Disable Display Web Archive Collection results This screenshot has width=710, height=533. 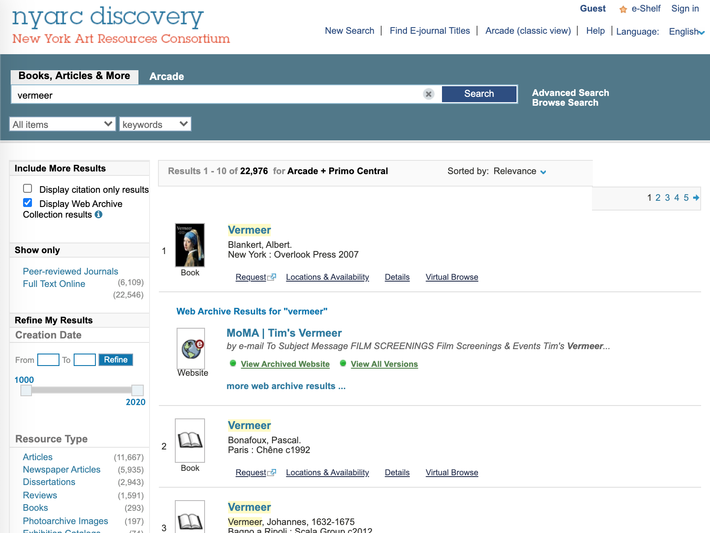(28, 203)
